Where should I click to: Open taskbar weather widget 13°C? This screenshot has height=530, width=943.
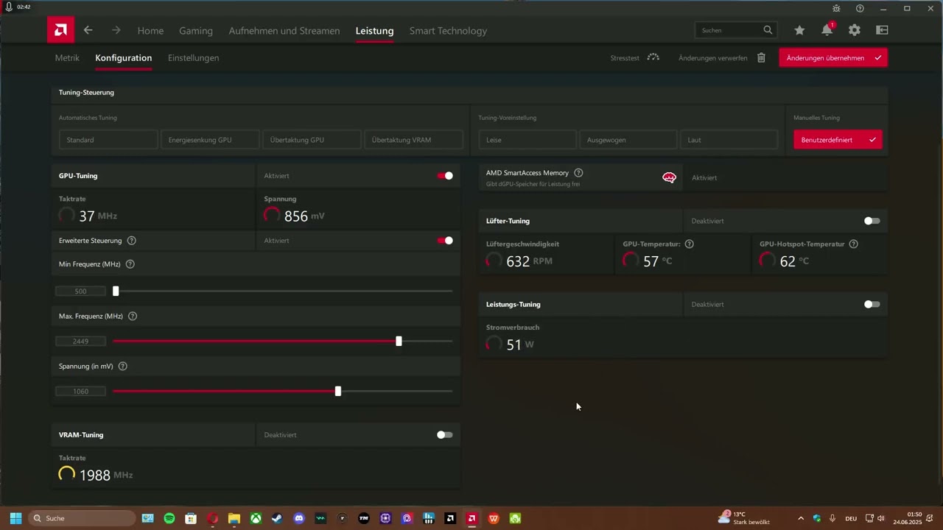pos(743,518)
